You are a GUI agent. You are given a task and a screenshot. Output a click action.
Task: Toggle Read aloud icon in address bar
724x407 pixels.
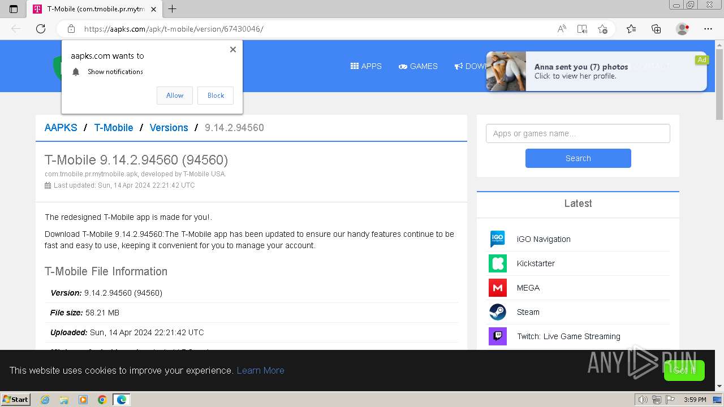562,29
